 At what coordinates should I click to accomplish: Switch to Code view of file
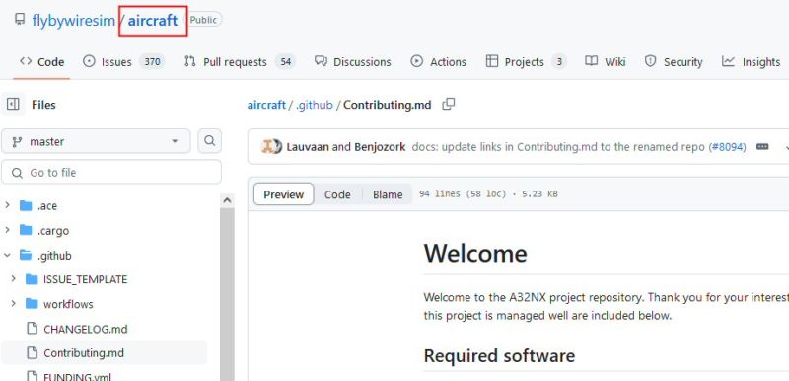point(337,194)
